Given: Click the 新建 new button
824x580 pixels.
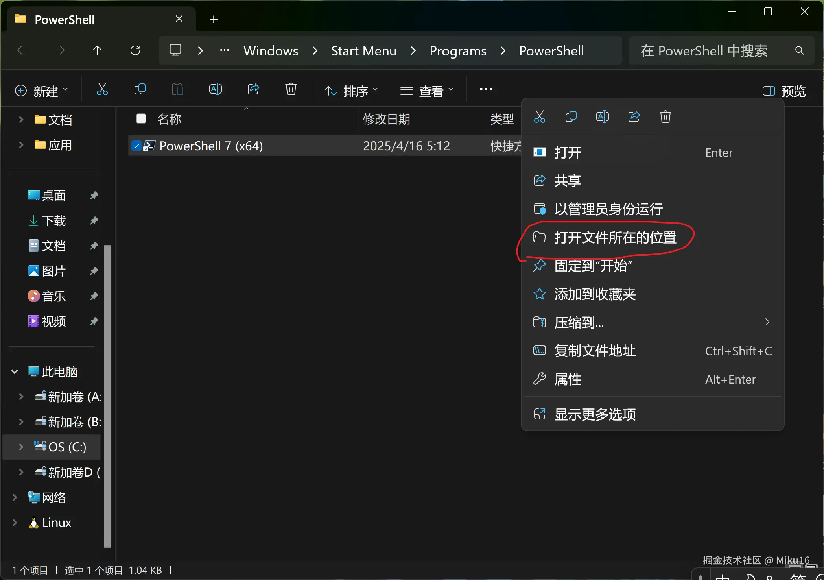Looking at the screenshot, I should pos(41,91).
